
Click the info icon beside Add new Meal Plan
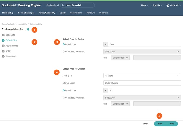pyautogui.click(x=28, y=29)
